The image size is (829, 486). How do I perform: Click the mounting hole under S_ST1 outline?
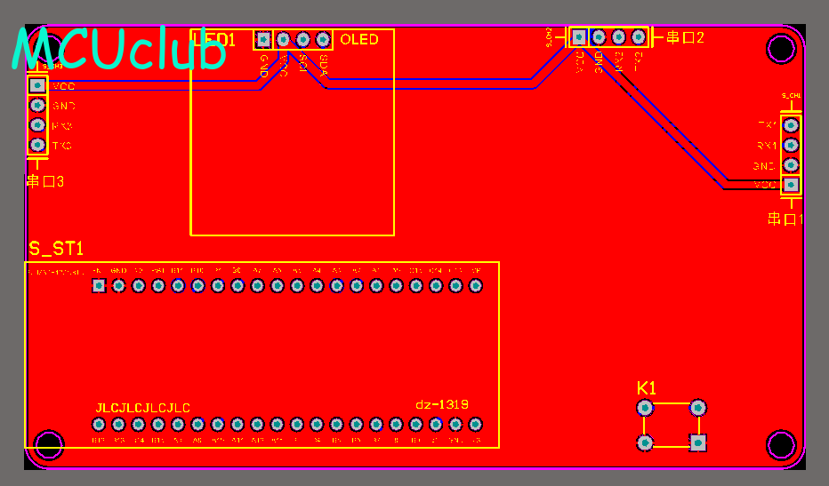(x=49, y=445)
